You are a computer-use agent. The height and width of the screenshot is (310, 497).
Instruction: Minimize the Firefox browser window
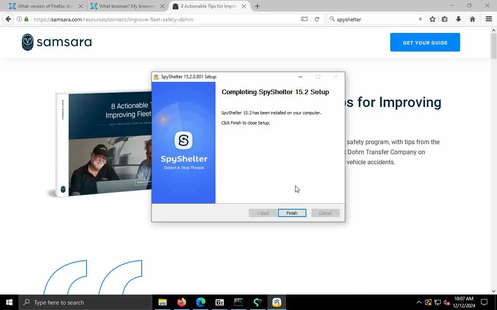(x=451, y=5)
